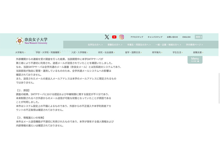Viewport: 220px width, 165px height.
Task: Open the YouTube channel icon
Action: point(114,37)
